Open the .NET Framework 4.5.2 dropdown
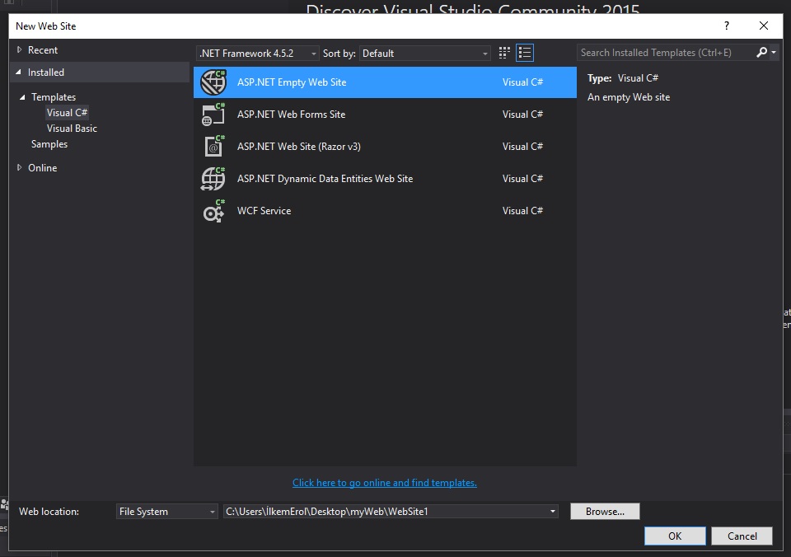This screenshot has height=557, width=791. 257,54
